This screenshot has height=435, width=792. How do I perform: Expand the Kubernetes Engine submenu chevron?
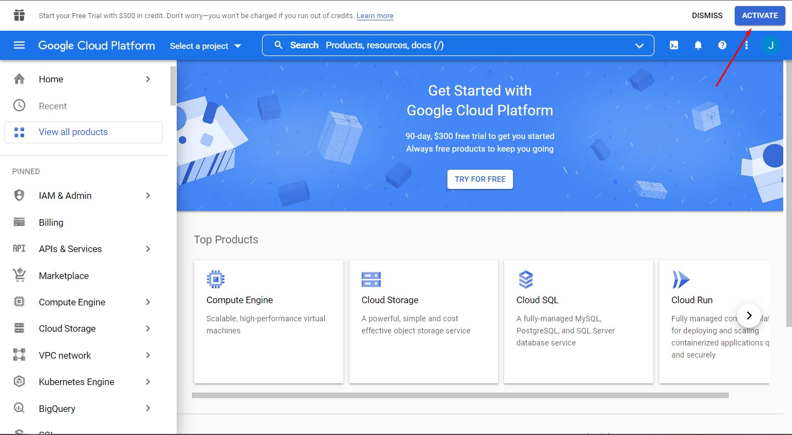pyautogui.click(x=148, y=382)
